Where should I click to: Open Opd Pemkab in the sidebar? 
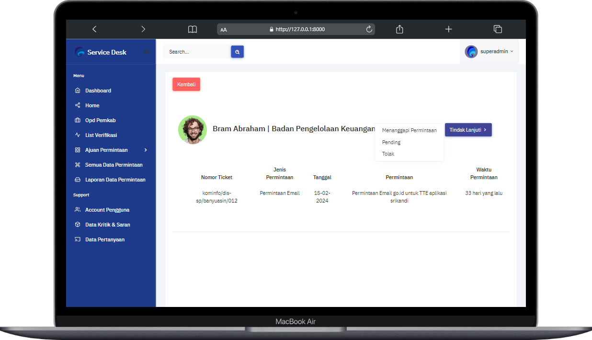click(x=101, y=120)
